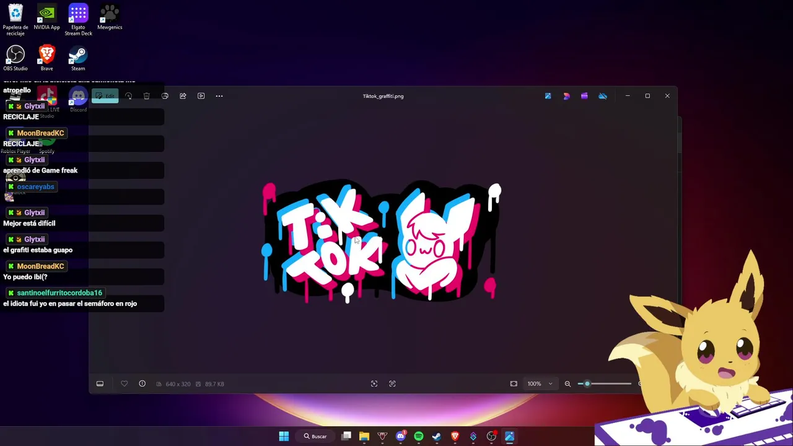Open Papelera de reciclaje on desktop
Screen dimensions: 793x446
click(15, 20)
